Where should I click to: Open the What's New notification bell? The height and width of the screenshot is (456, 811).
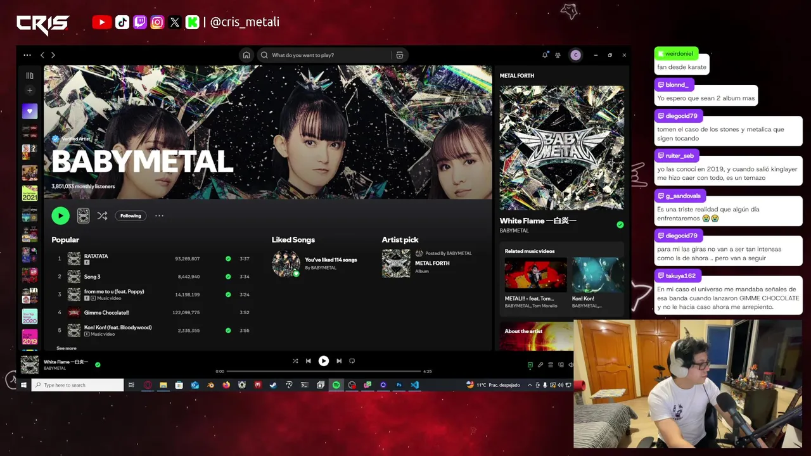545,55
